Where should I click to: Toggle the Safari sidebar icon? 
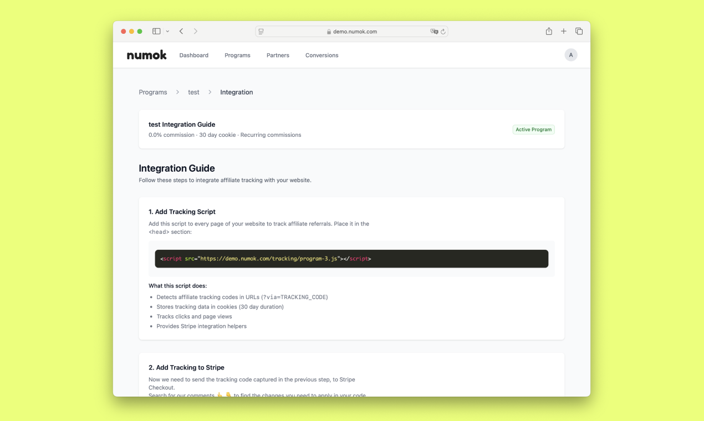[x=156, y=32]
